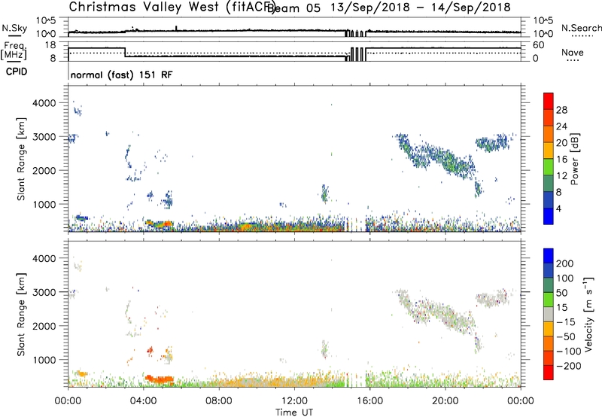Click the '20:00' time axis tick label
Viewport: 602px width, 417px height.
point(445,401)
